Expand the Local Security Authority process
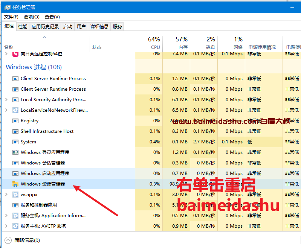The height and width of the screenshot is (248, 301). coord(6,100)
